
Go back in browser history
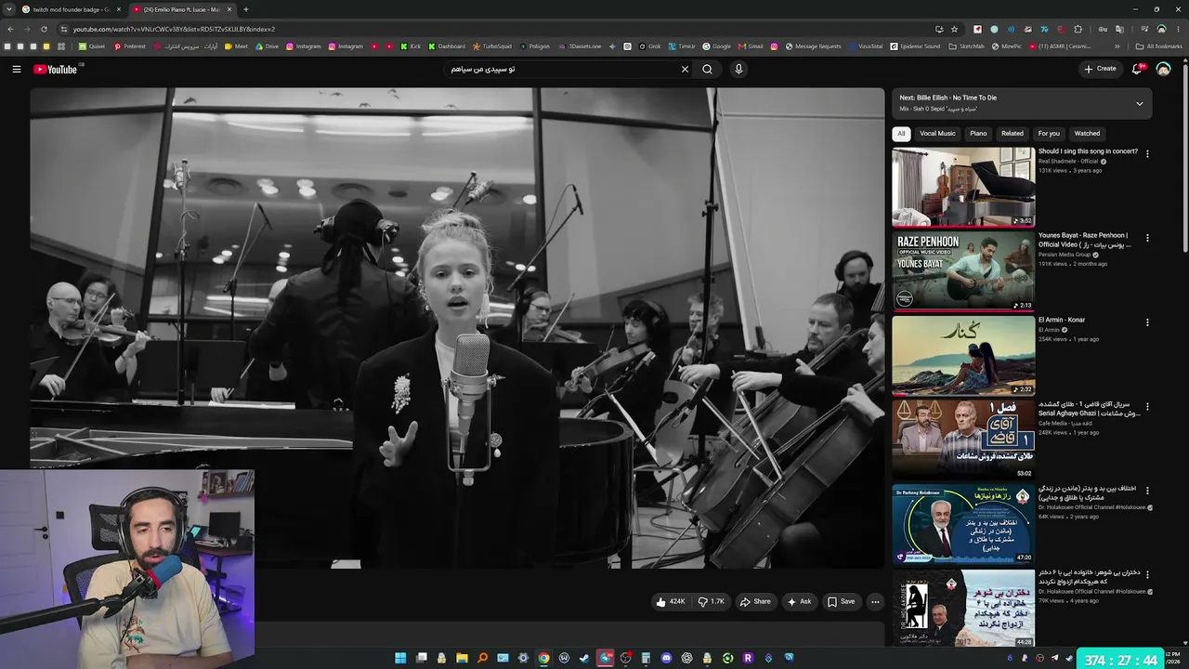(10, 29)
